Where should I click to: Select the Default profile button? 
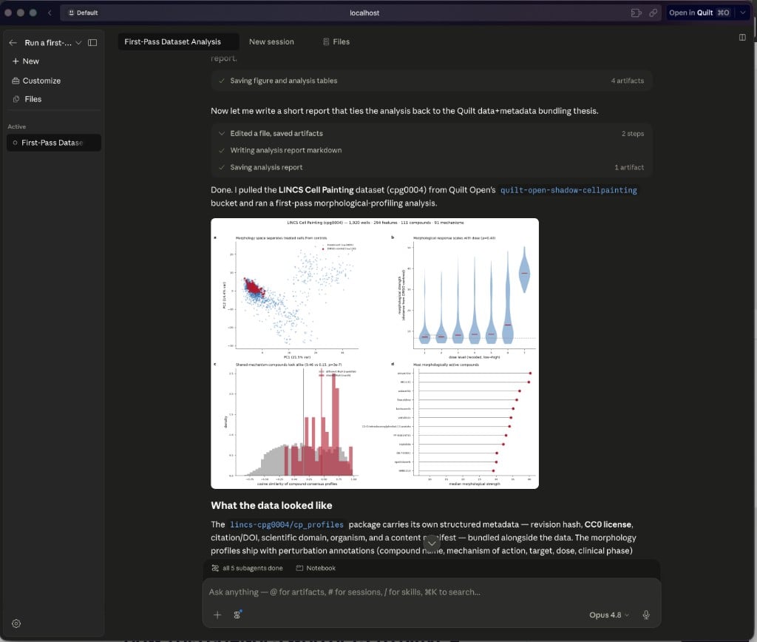coord(83,13)
